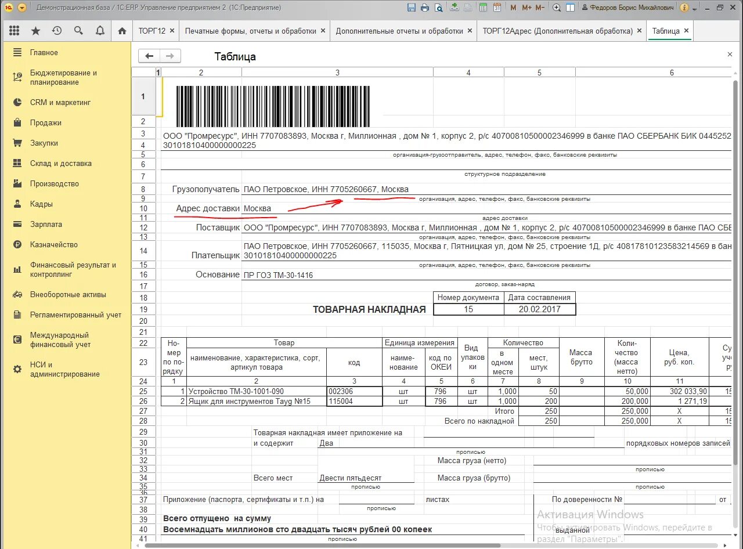Close the Таблица tab
This screenshot has height=549, width=743.
(x=686, y=31)
